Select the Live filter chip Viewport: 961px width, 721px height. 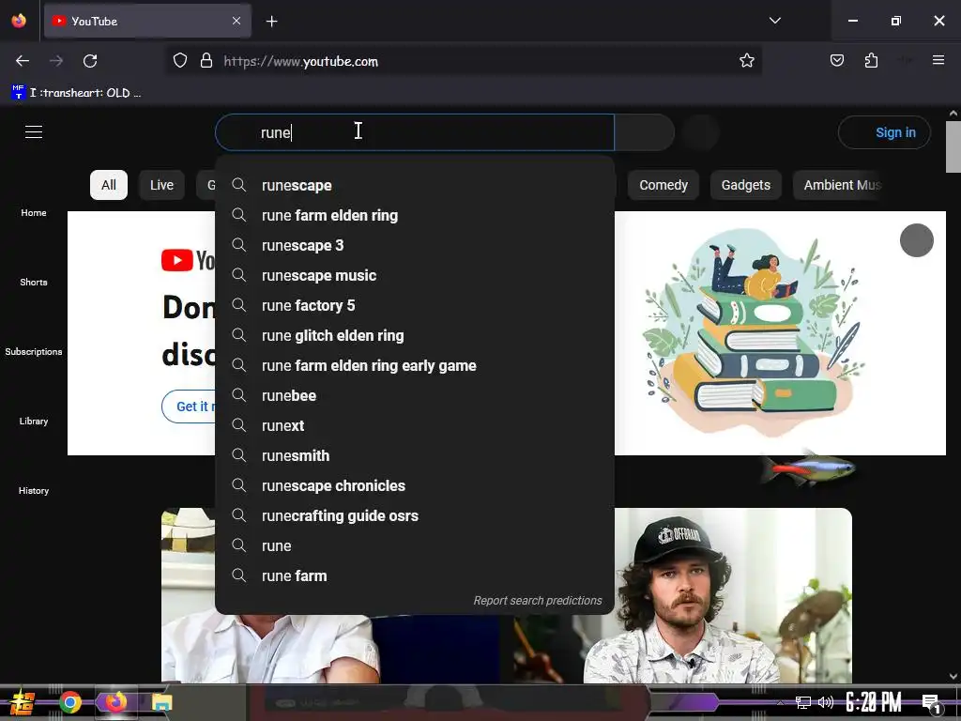[x=161, y=185]
